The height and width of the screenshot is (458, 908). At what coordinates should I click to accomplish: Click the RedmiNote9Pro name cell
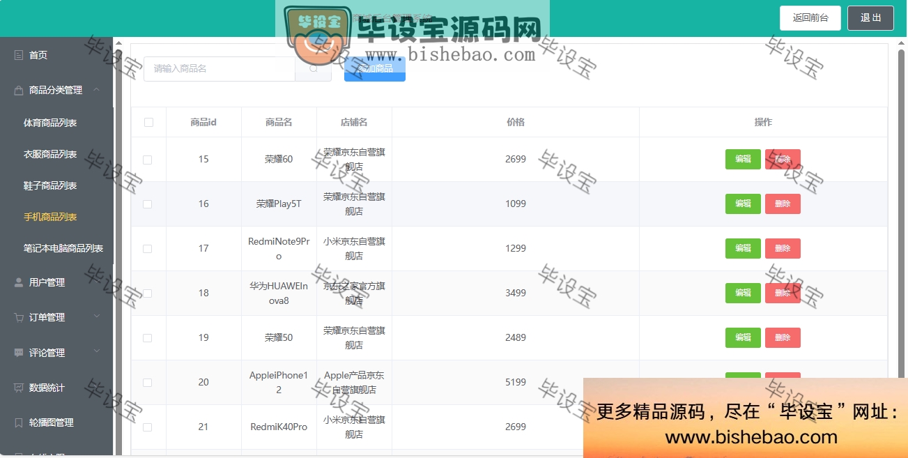[279, 249]
